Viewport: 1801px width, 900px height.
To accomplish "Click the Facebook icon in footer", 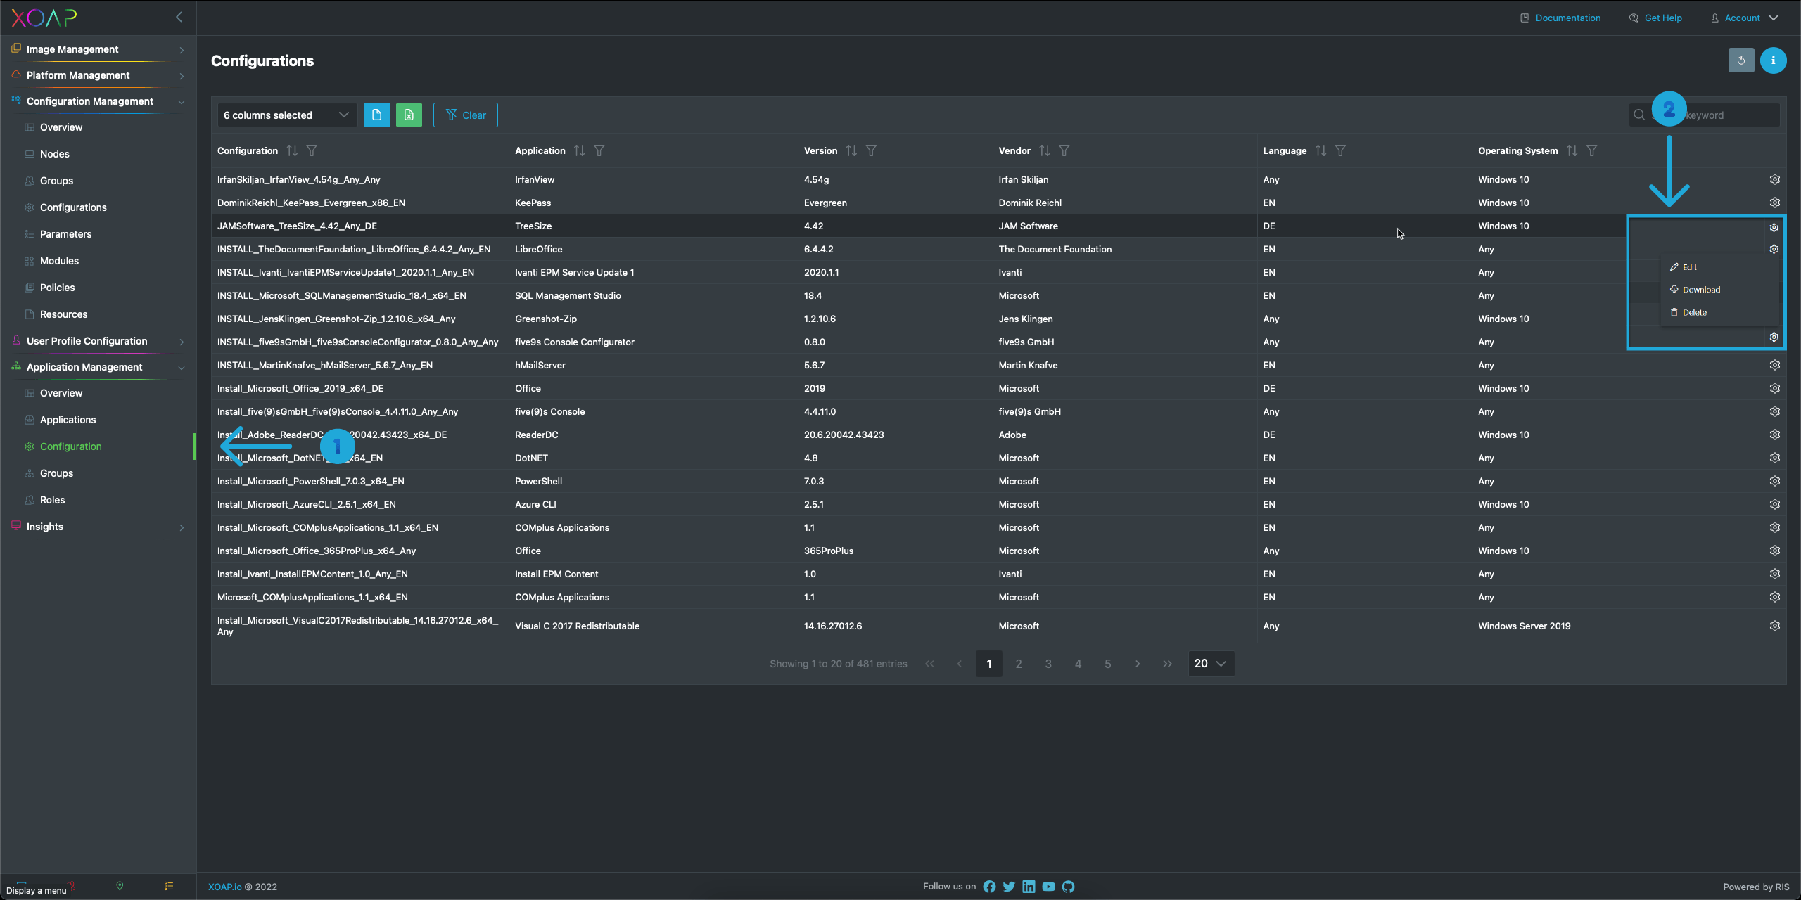I will click(x=989, y=887).
